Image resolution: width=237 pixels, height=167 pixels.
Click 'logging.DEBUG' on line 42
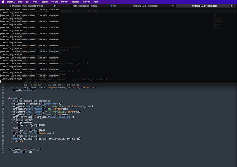(37, 125)
